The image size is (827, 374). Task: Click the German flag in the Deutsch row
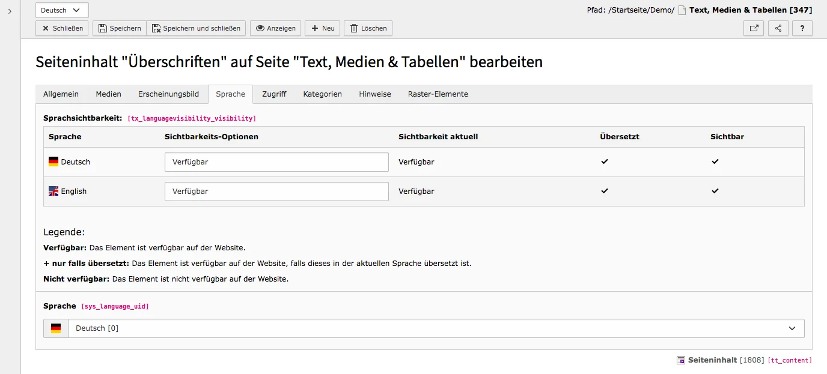[x=53, y=161]
